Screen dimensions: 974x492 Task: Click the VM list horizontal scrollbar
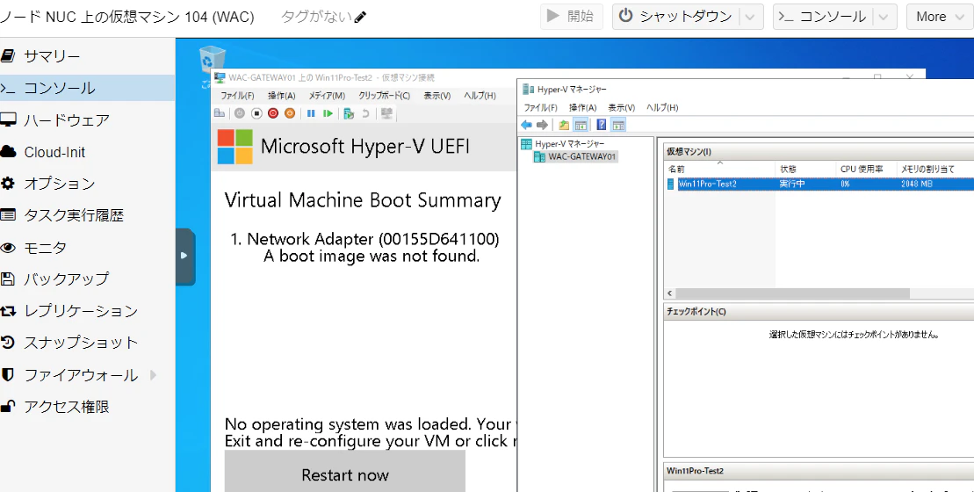point(792,293)
